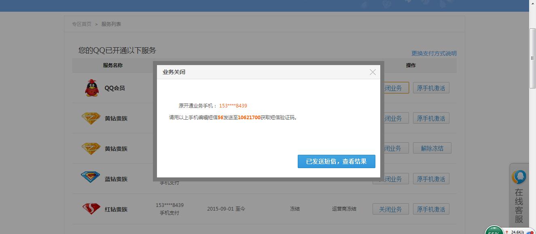Close the 业务关闭 dialog with X

coord(373,72)
